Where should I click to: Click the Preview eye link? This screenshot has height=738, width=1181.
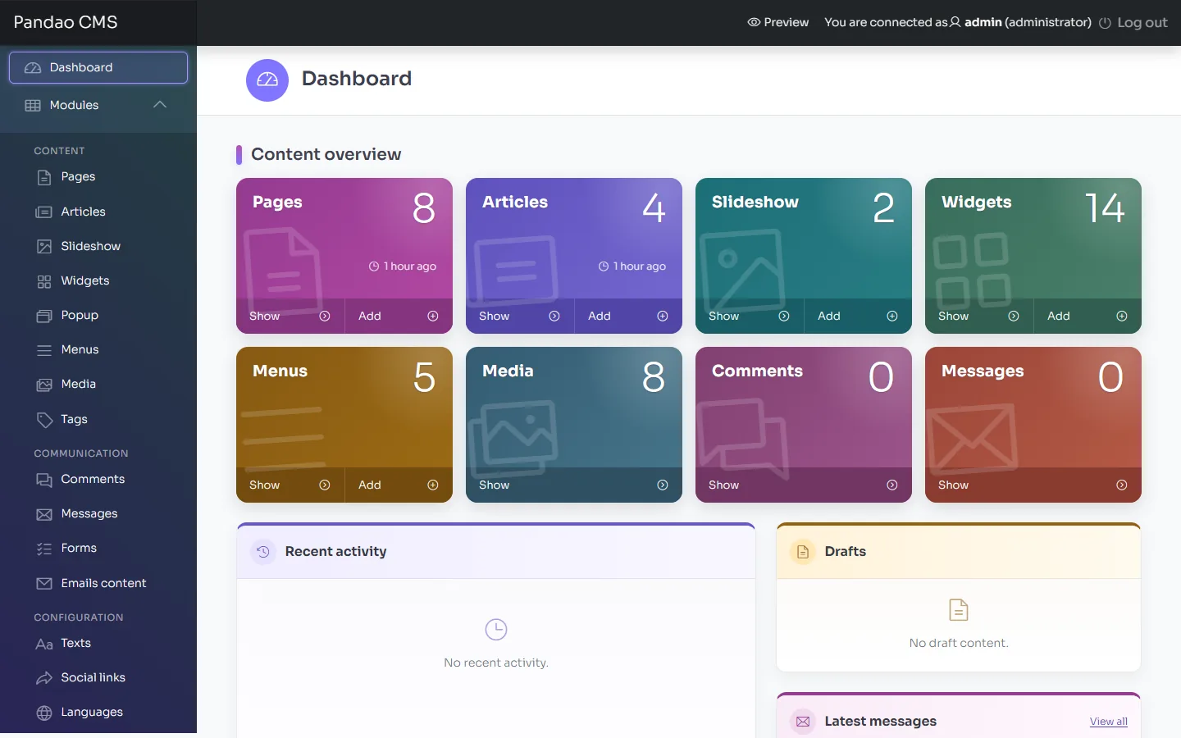point(777,22)
